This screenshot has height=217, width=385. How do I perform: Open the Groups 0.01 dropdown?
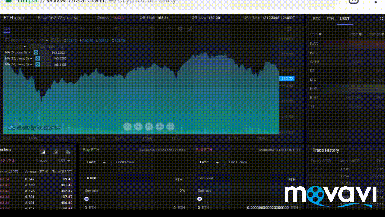(x=64, y=161)
